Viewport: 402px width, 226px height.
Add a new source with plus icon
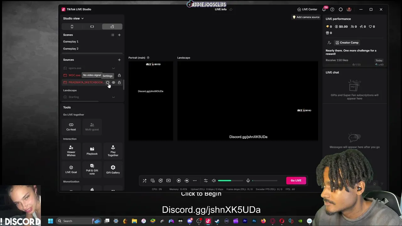(119, 60)
